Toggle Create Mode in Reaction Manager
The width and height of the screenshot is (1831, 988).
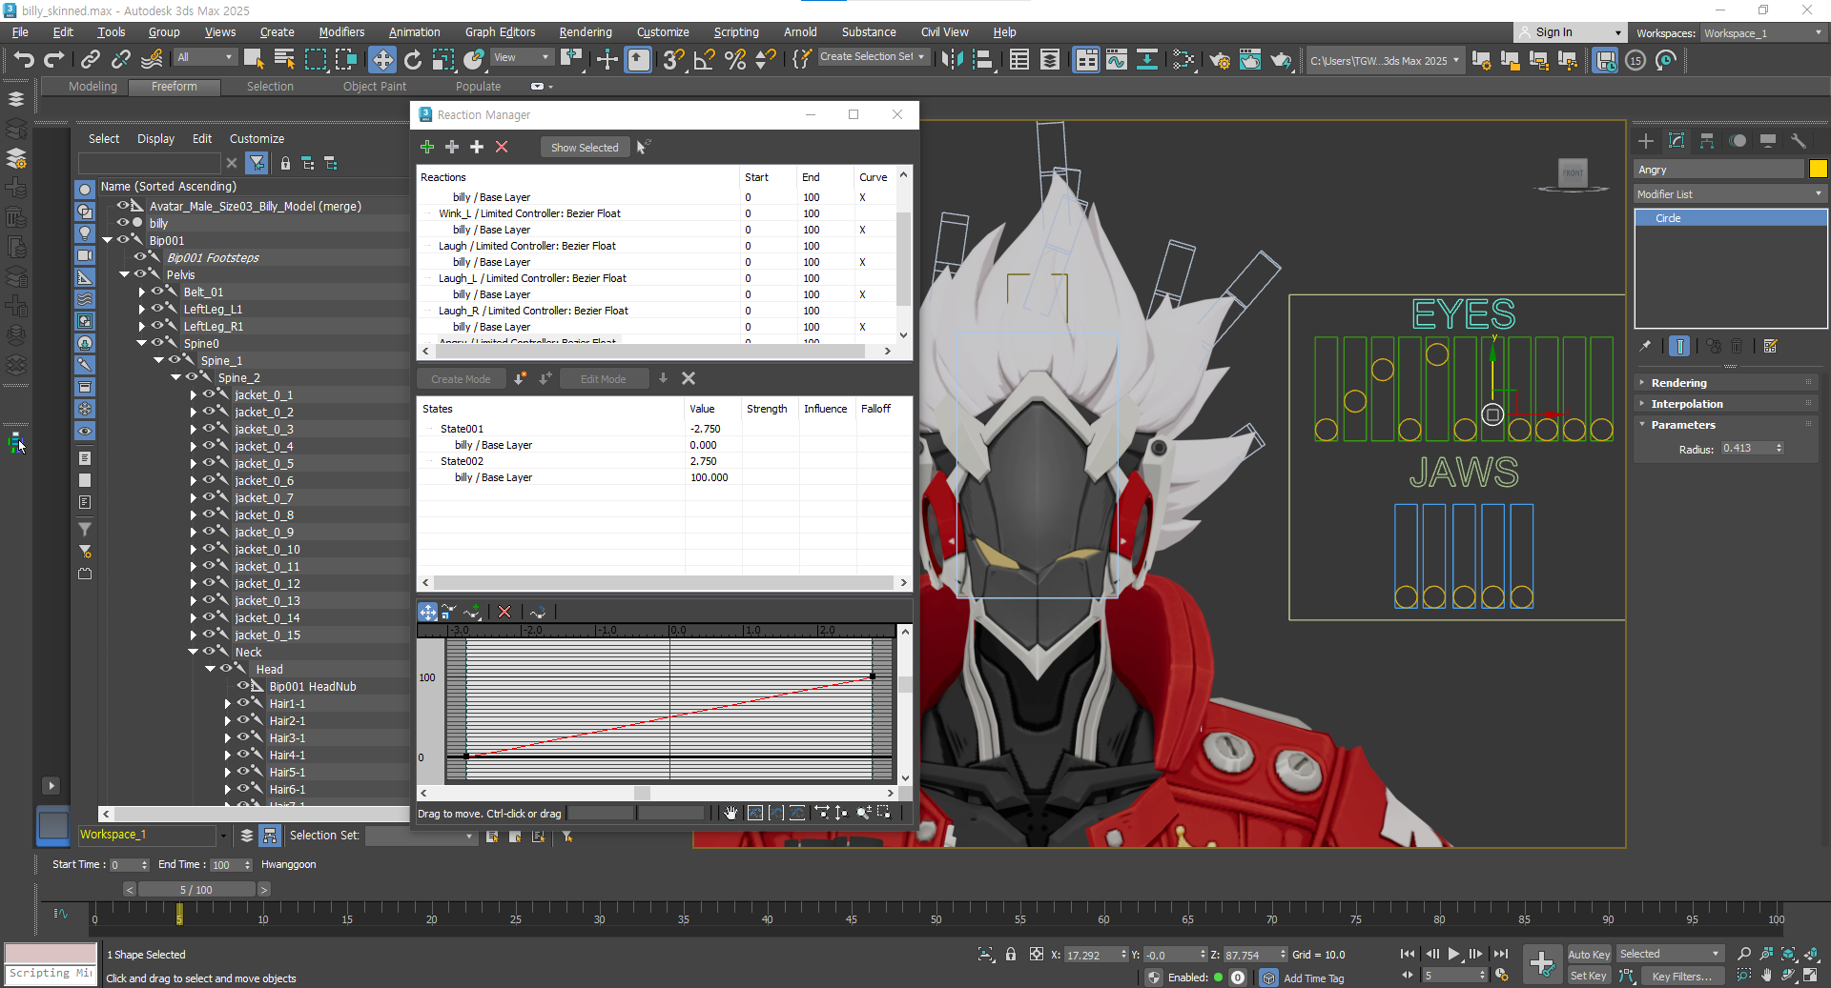point(461,378)
